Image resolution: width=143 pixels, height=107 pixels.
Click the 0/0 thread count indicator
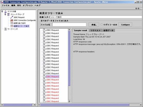point(137,8)
